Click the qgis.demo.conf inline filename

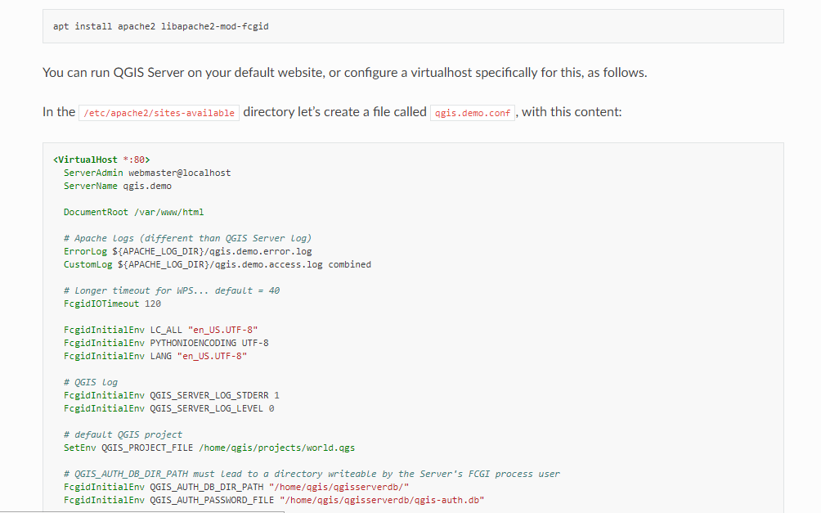point(473,113)
